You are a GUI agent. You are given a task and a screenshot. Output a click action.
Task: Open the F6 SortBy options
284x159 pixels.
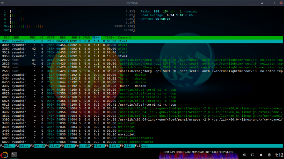(82, 146)
